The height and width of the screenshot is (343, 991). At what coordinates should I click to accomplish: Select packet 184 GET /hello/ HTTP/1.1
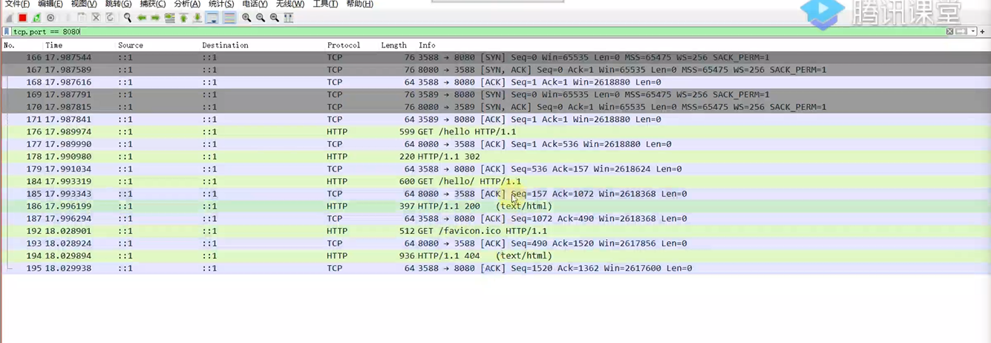(x=495, y=181)
